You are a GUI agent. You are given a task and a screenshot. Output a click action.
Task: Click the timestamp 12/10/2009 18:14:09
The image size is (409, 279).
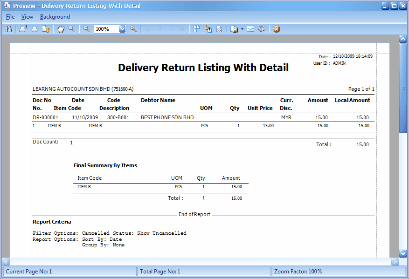point(353,56)
